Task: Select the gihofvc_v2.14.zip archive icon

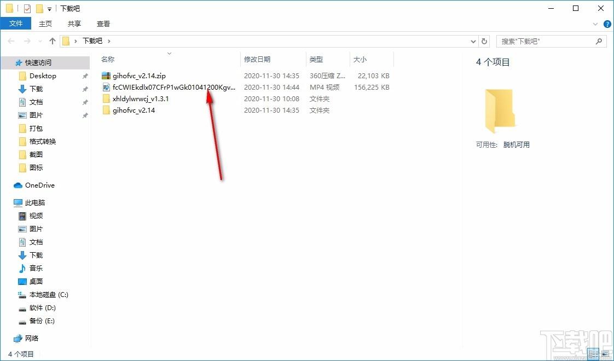Action: click(x=106, y=75)
